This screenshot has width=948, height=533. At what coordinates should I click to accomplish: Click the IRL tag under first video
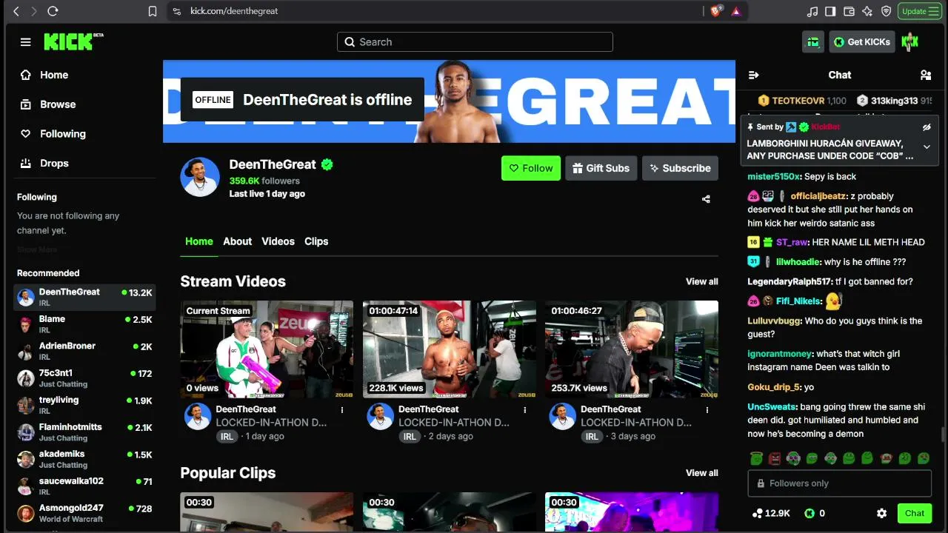(227, 437)
